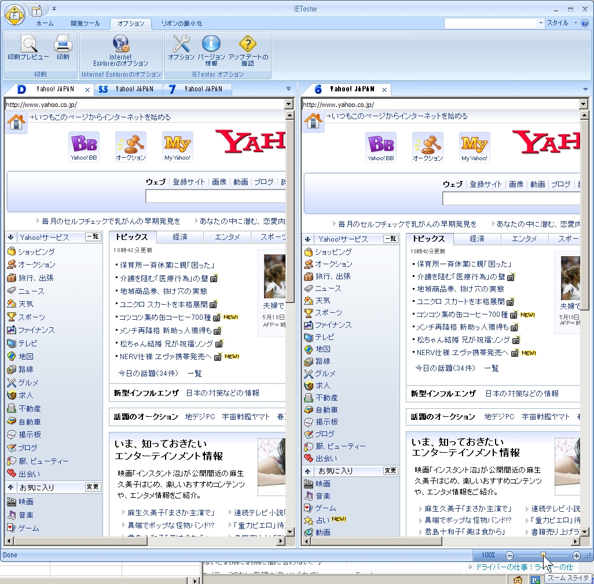Select 画像 search category in left pane

pyautogui.click(x=219, y=182)
